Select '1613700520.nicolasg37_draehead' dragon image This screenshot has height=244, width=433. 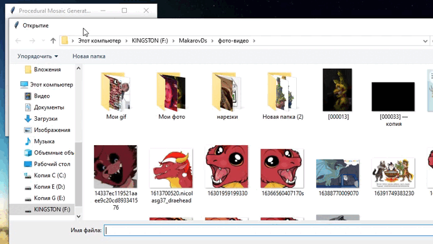(x=171, y=168)
